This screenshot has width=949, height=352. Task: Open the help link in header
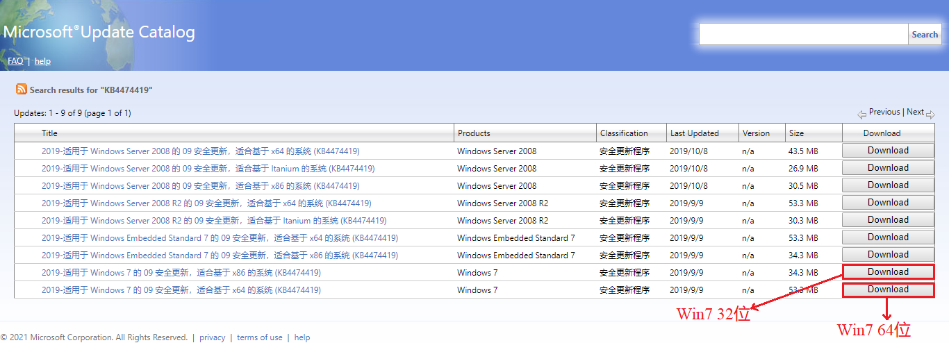[x=42, y=61]
